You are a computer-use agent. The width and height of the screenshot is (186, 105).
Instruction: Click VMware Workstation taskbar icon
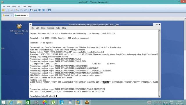(78, 102)
